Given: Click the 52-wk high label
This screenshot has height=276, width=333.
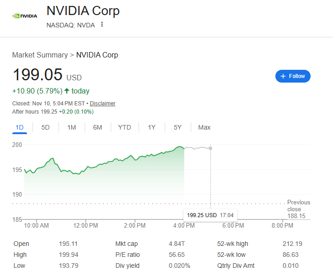Looking at the screenshot, I should (x=233, y=244).
